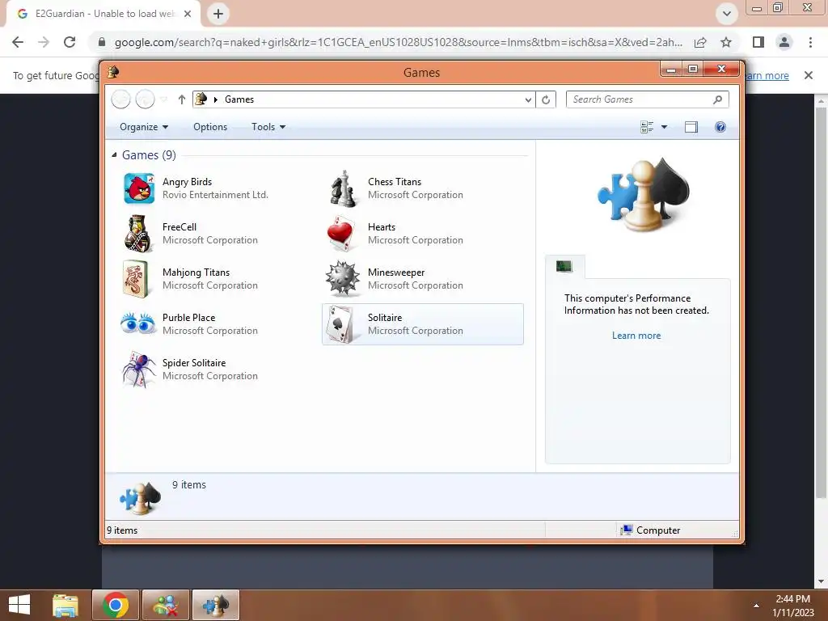The height and width of the screenshot is (621, 828).
Task: Click Learn more about performance information
Action: point(636,336)
